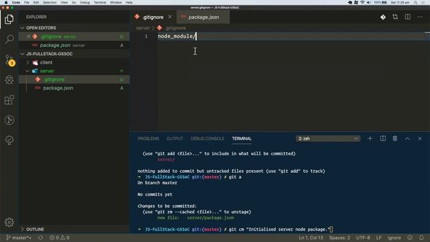This screenshot has height=242, width=430.
Task: Open the Search view in activity bar
Action: 9,39
